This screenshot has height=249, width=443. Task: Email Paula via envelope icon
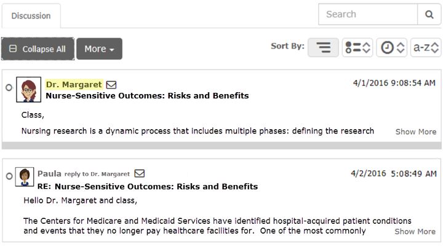point(140,173)
